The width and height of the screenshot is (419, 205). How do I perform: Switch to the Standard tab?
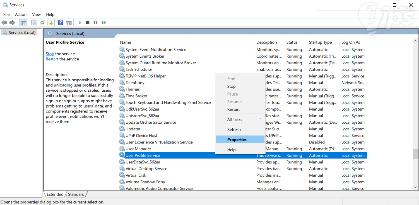click(76, 194)
